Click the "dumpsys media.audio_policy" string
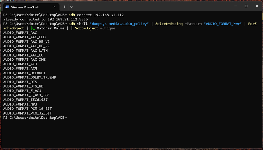 pyautogui.click(x=119, y=24)
